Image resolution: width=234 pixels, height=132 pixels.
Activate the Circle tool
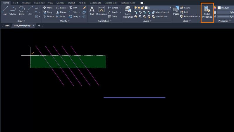(22, 11)
